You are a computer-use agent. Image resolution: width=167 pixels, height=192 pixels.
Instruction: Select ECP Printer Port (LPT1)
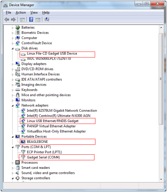tap(44, 152)
